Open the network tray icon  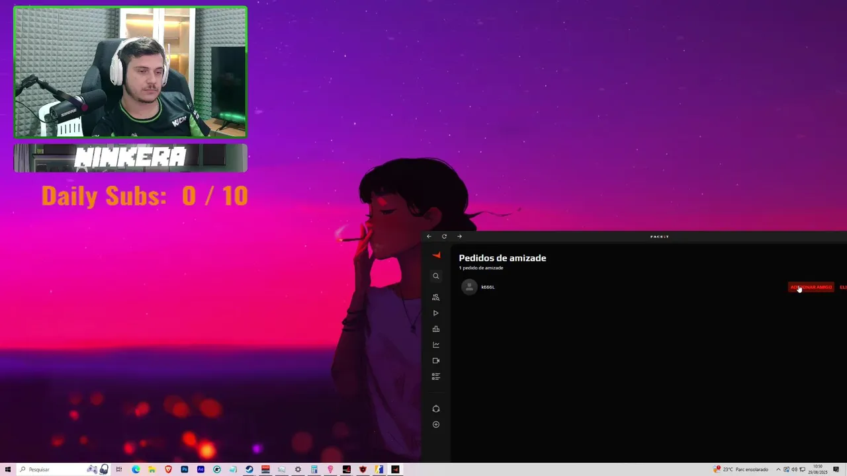coord(802,469)
